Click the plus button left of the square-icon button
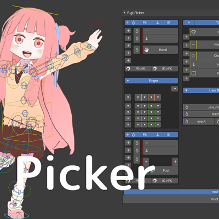The height and width of the screenshot is (219, 219). pyautogui.click(x=186, y=70)
